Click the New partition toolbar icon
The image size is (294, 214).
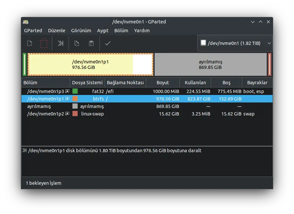(x=30, y=43)
